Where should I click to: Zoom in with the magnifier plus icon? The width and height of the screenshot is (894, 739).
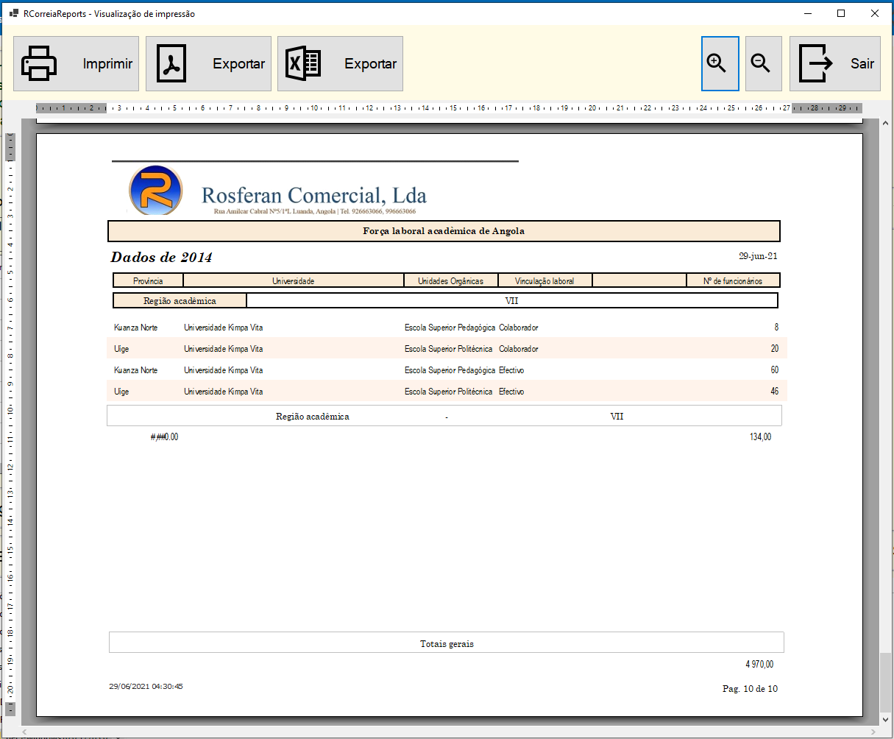click(x=720, y=63)
